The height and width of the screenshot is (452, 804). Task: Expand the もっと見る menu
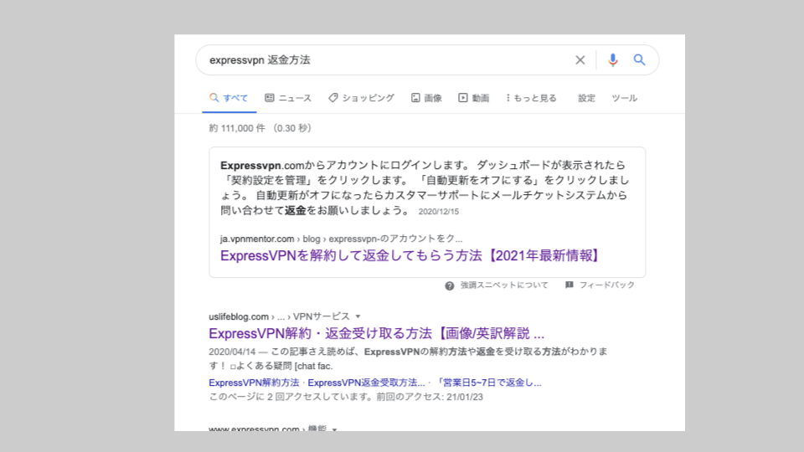pos(531,98)
